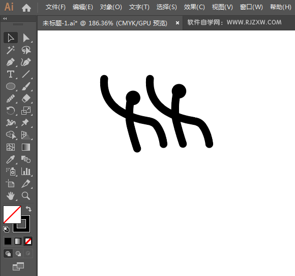Select the Pen tool
295x276 pixels.
click(x=11, y=62)
